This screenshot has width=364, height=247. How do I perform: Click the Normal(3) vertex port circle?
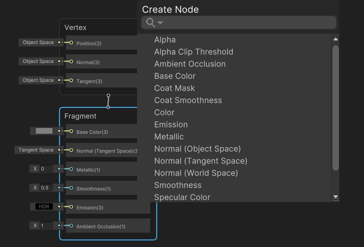point(71,62)
